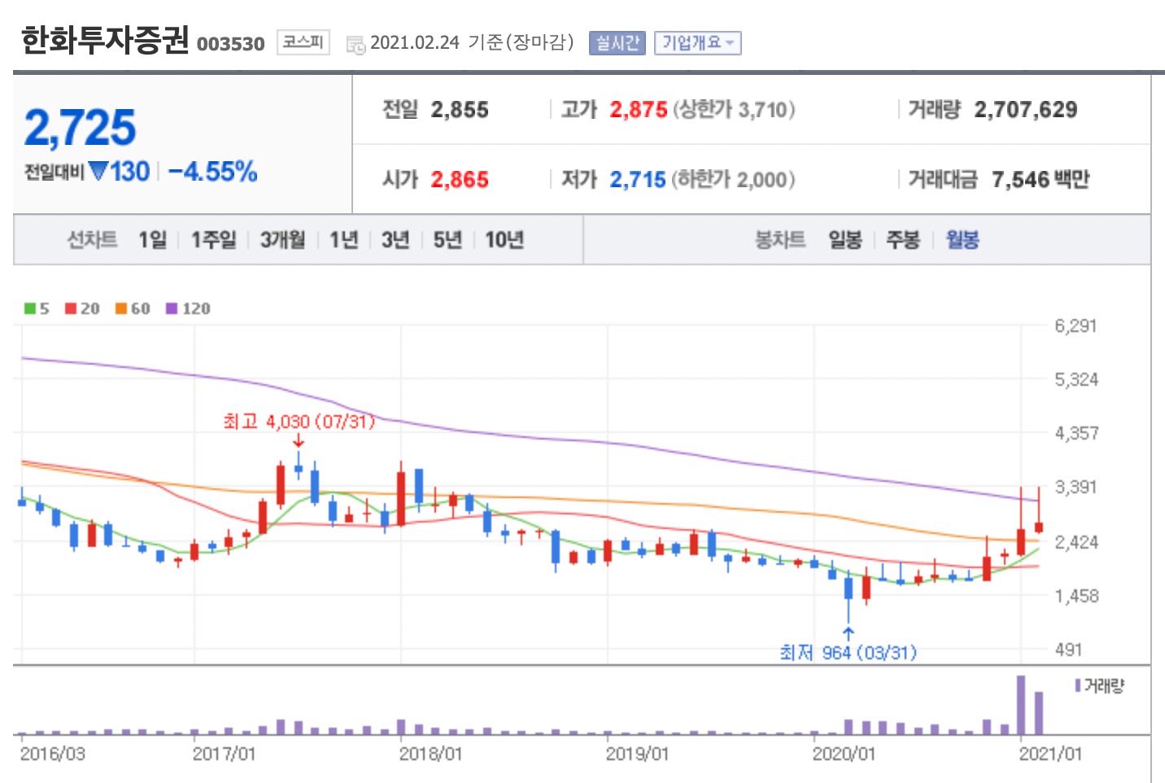
Task: Click the stock code 003530
Action: [231, 44]
